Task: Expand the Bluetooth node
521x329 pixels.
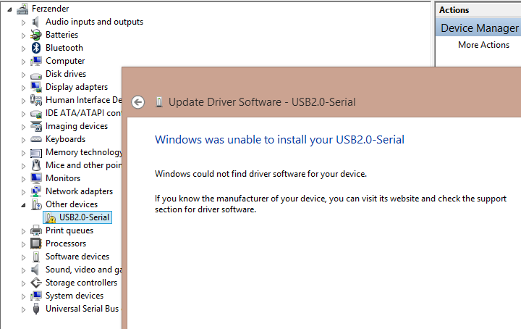Action: pyautogui.click(x=23, y=49)
